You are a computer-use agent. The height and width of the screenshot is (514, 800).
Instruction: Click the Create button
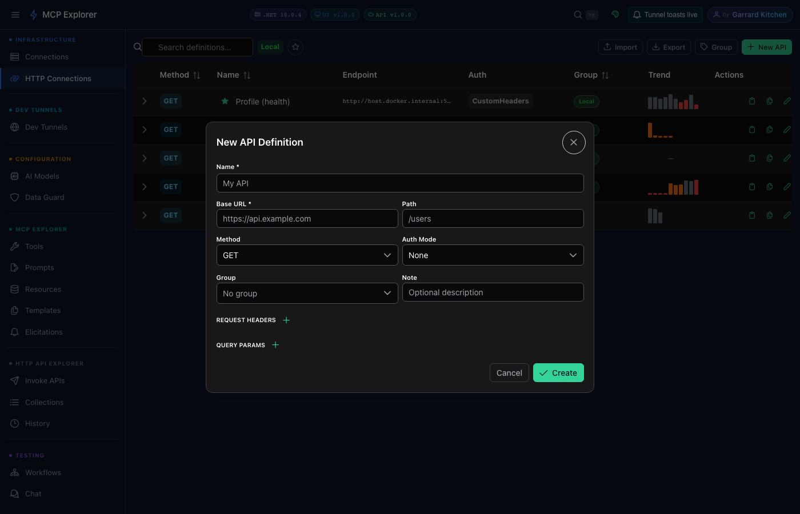tap(558, 373)
